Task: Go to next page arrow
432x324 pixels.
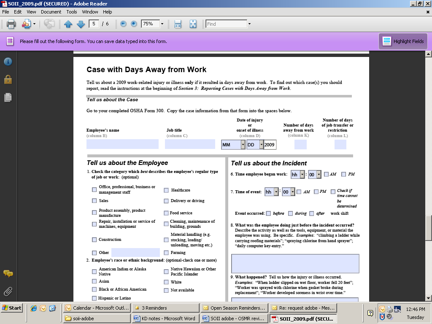Action: tap(81, 24)
